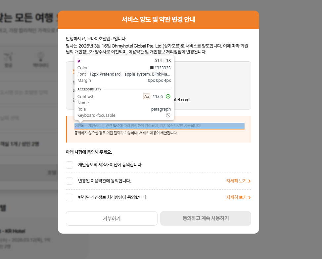Open 자세히 보기 for the terms of use
322x259 pixels.
pyautogui.click(x=238, y=181)
